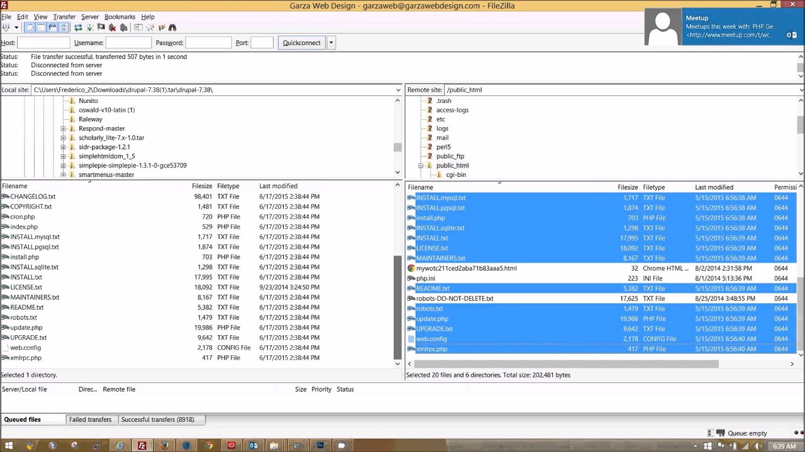Screen dimensions: 805x452
Task: Sort remote files by Filename column
Action: 420,187
